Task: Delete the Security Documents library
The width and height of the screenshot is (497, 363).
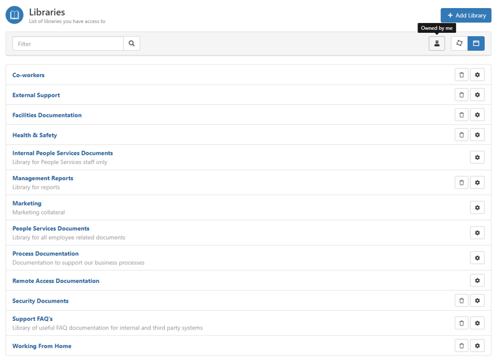Action: (x=461, y=301)
